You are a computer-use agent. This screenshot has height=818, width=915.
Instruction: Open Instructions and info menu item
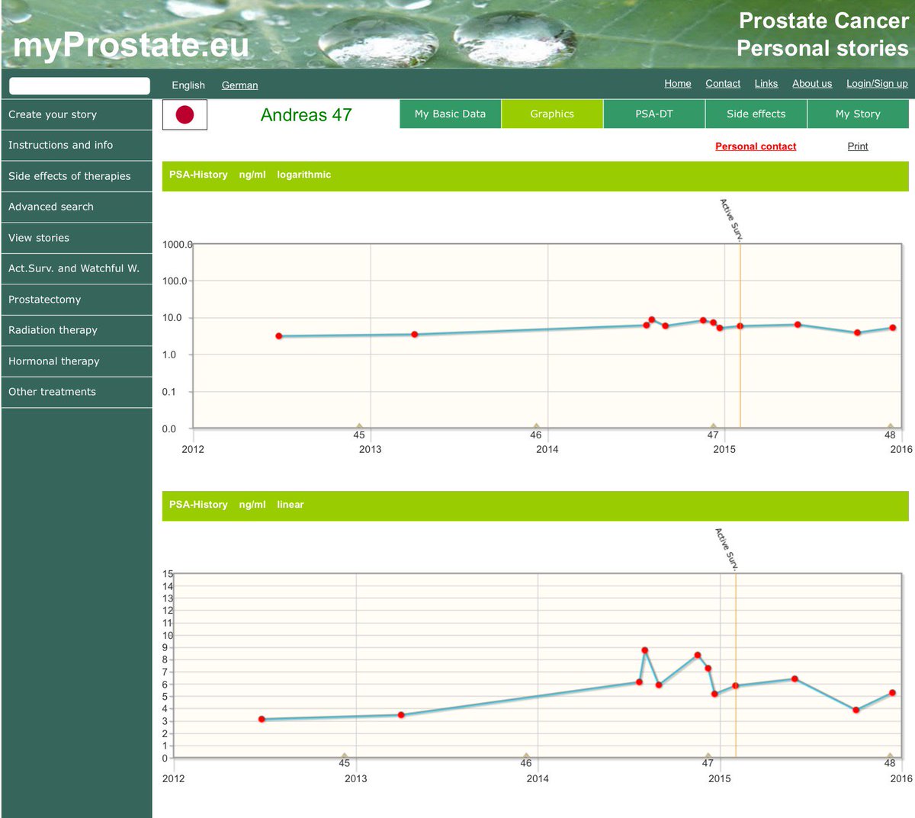point(76,145)
